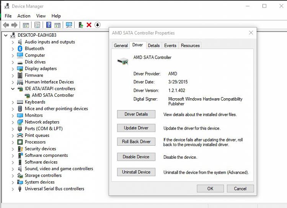This screenshot has height=208, width=287.
Task: Click the down arrow Disable device icon
Action: [98, 25]
